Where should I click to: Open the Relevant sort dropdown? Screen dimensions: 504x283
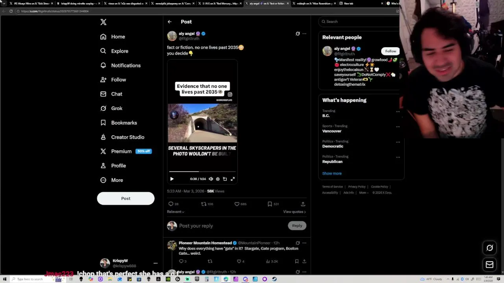click(176, 212)
